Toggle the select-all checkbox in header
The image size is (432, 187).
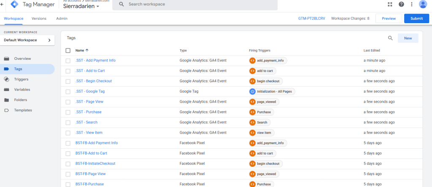[68, 50]
